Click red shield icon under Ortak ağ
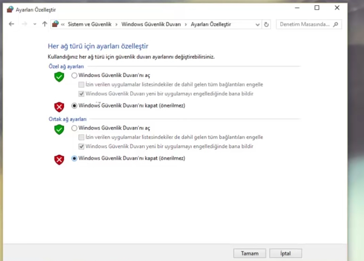Viewport: 364px width, 261px height. click(x=59, y=160)
